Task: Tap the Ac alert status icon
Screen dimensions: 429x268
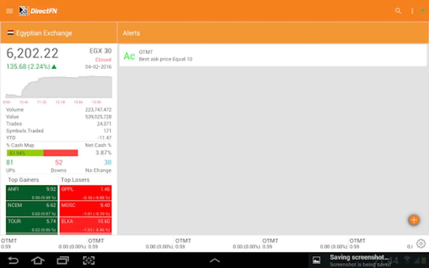Action: (129, 56)
